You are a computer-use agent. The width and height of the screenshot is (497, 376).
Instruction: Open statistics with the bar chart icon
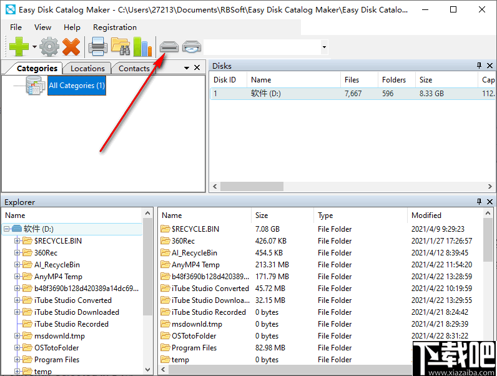[142, 47]
